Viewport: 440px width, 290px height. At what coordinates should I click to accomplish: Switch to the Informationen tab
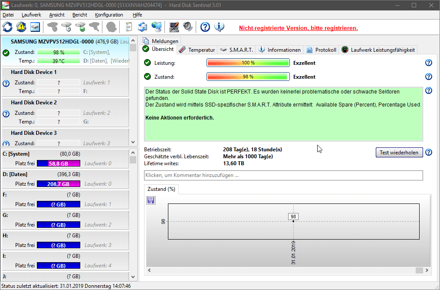279,50
